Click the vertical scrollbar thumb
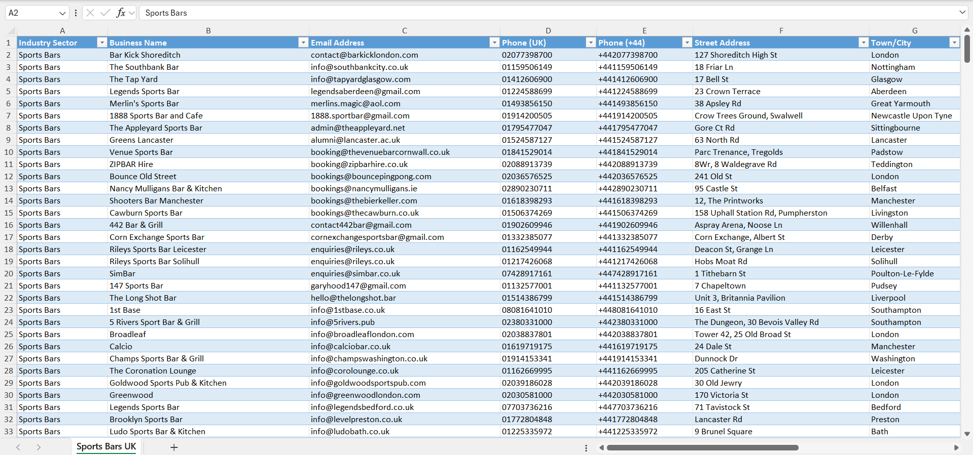Viewport: 973px width, 455px height. coord(967,49)
